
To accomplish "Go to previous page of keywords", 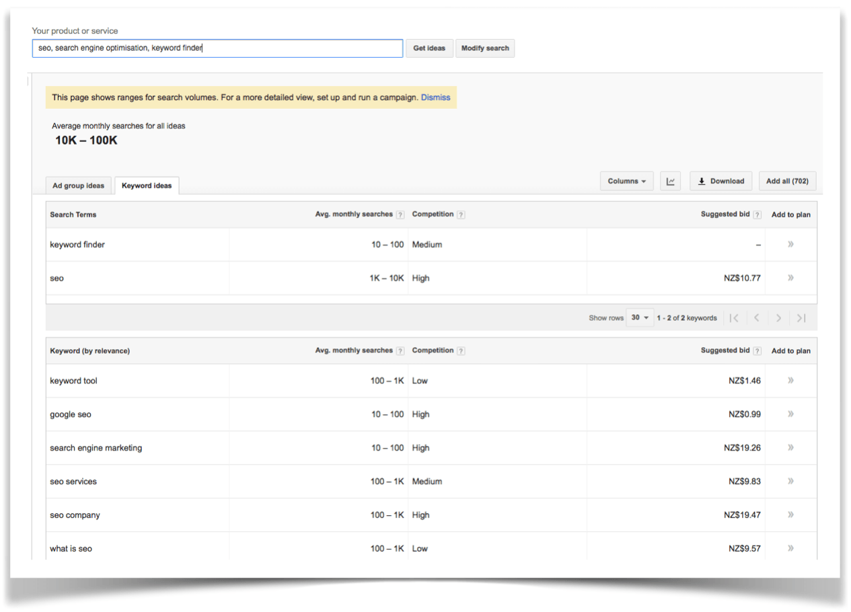I will tap(757, 318).
